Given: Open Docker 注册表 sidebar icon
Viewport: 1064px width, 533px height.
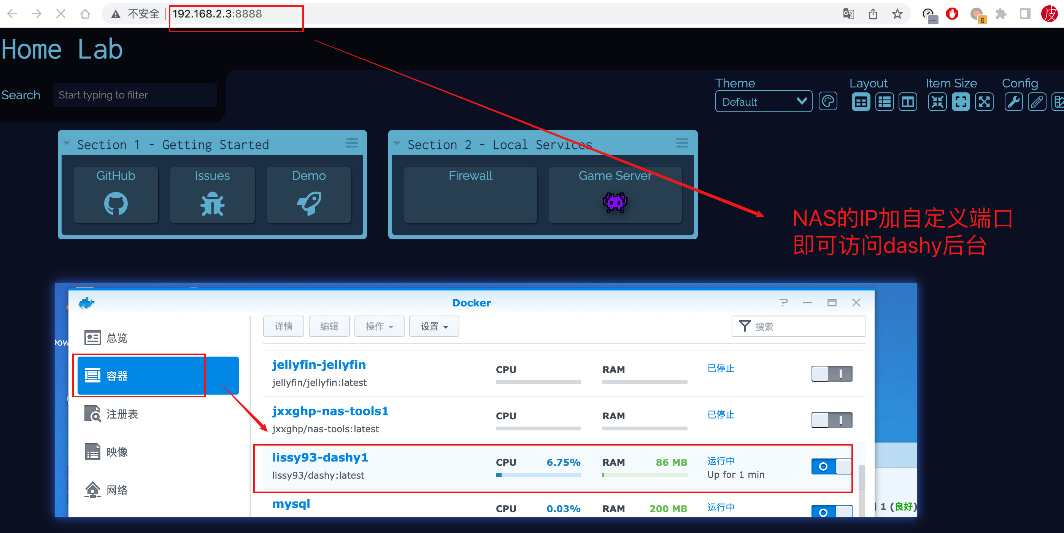Looking at the screenshot, I should [92, 414].
